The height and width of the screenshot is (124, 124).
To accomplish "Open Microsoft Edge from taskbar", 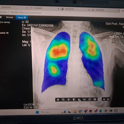I will (x=101, y=111).
